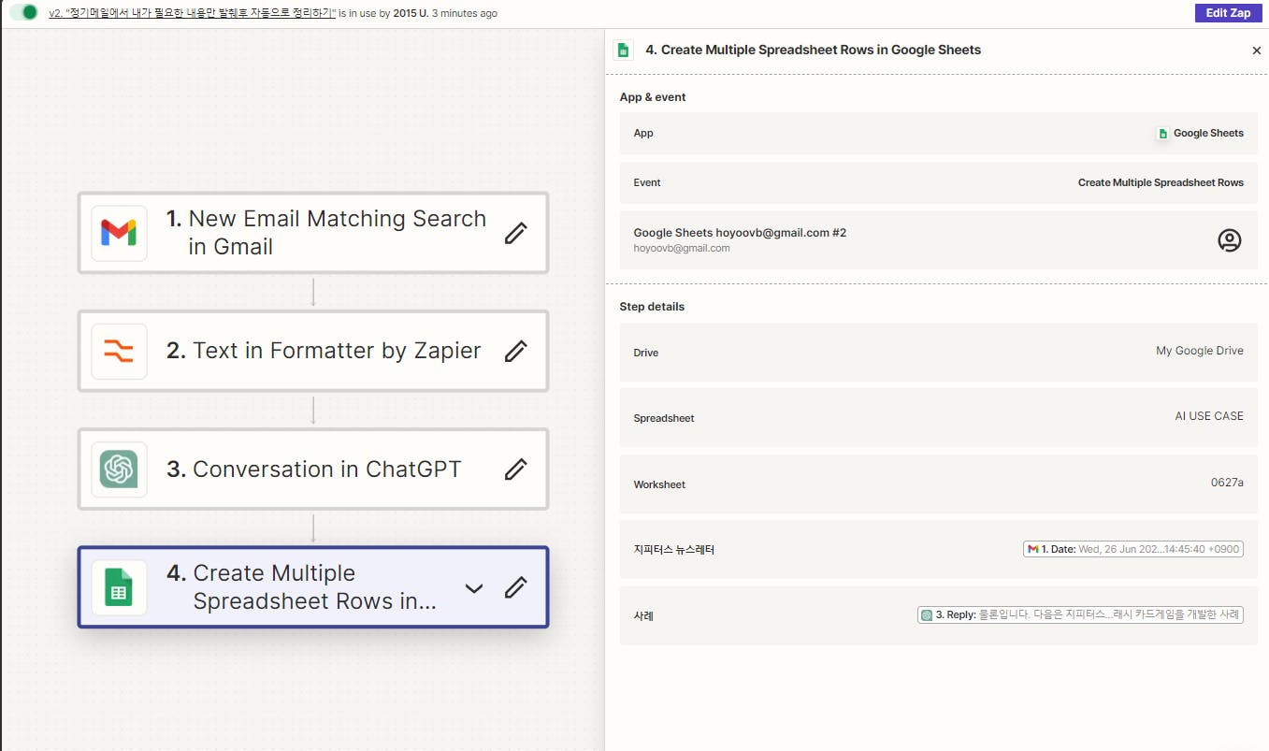Click the Google Sheets account profile icon
Image resolution: width=1269 pixels, height=751 pixels.
coord(1229,240)
